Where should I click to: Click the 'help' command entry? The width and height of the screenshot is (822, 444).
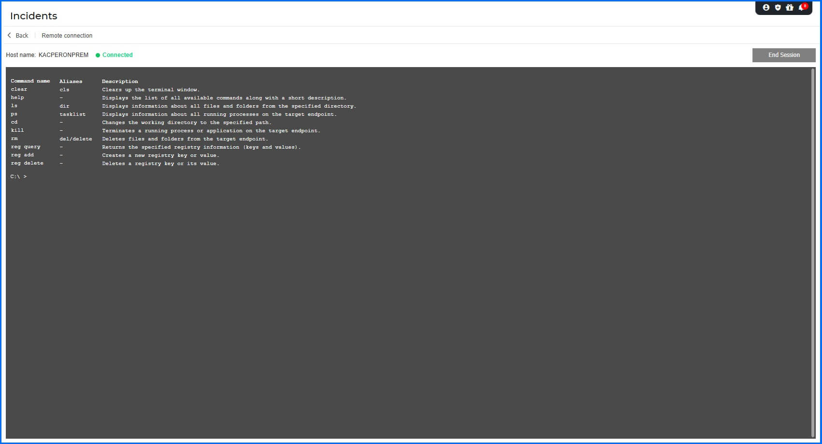pyautogui.click(x=17, y=97)
